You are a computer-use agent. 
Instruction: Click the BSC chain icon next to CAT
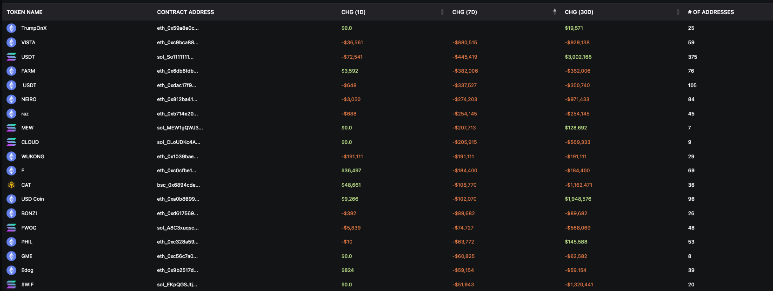point(12,185)
